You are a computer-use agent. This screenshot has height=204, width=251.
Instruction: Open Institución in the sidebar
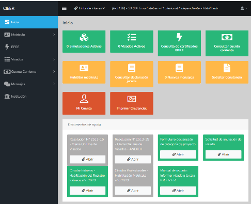coord(29,97)
